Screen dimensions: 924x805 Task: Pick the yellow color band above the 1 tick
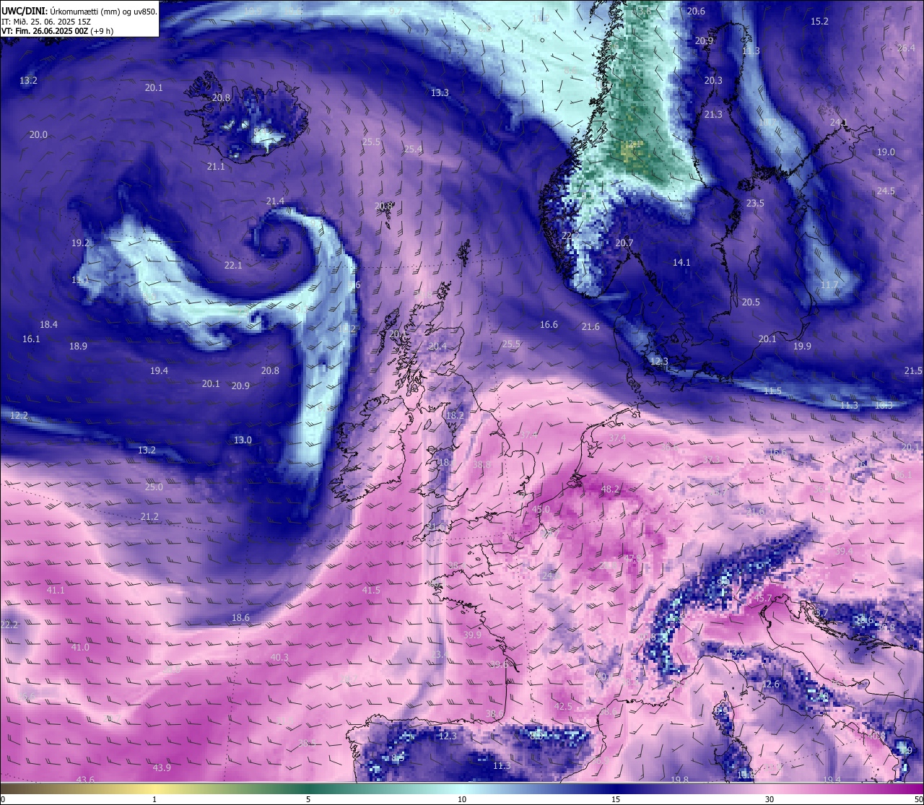154,788
